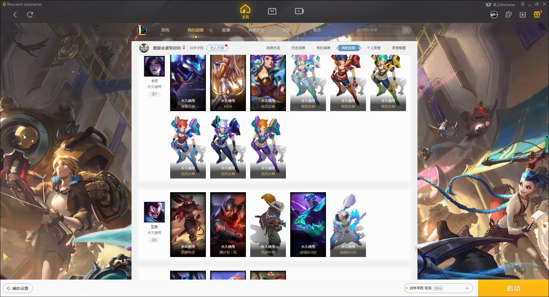This screenshot has height=297, width=549.
Task: Click the search my heroes field
Action: pos(378,30)
